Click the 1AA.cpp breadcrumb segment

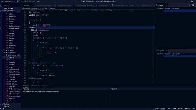pos(43,9)
